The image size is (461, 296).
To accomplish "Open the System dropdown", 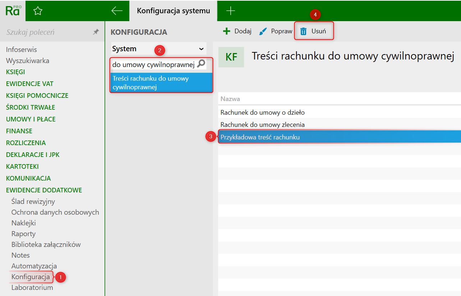I will tap(158, 49).
